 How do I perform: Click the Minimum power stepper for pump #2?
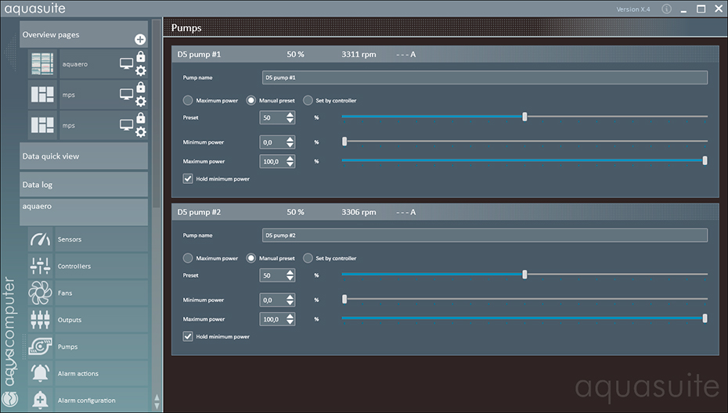tap(290, 300)
